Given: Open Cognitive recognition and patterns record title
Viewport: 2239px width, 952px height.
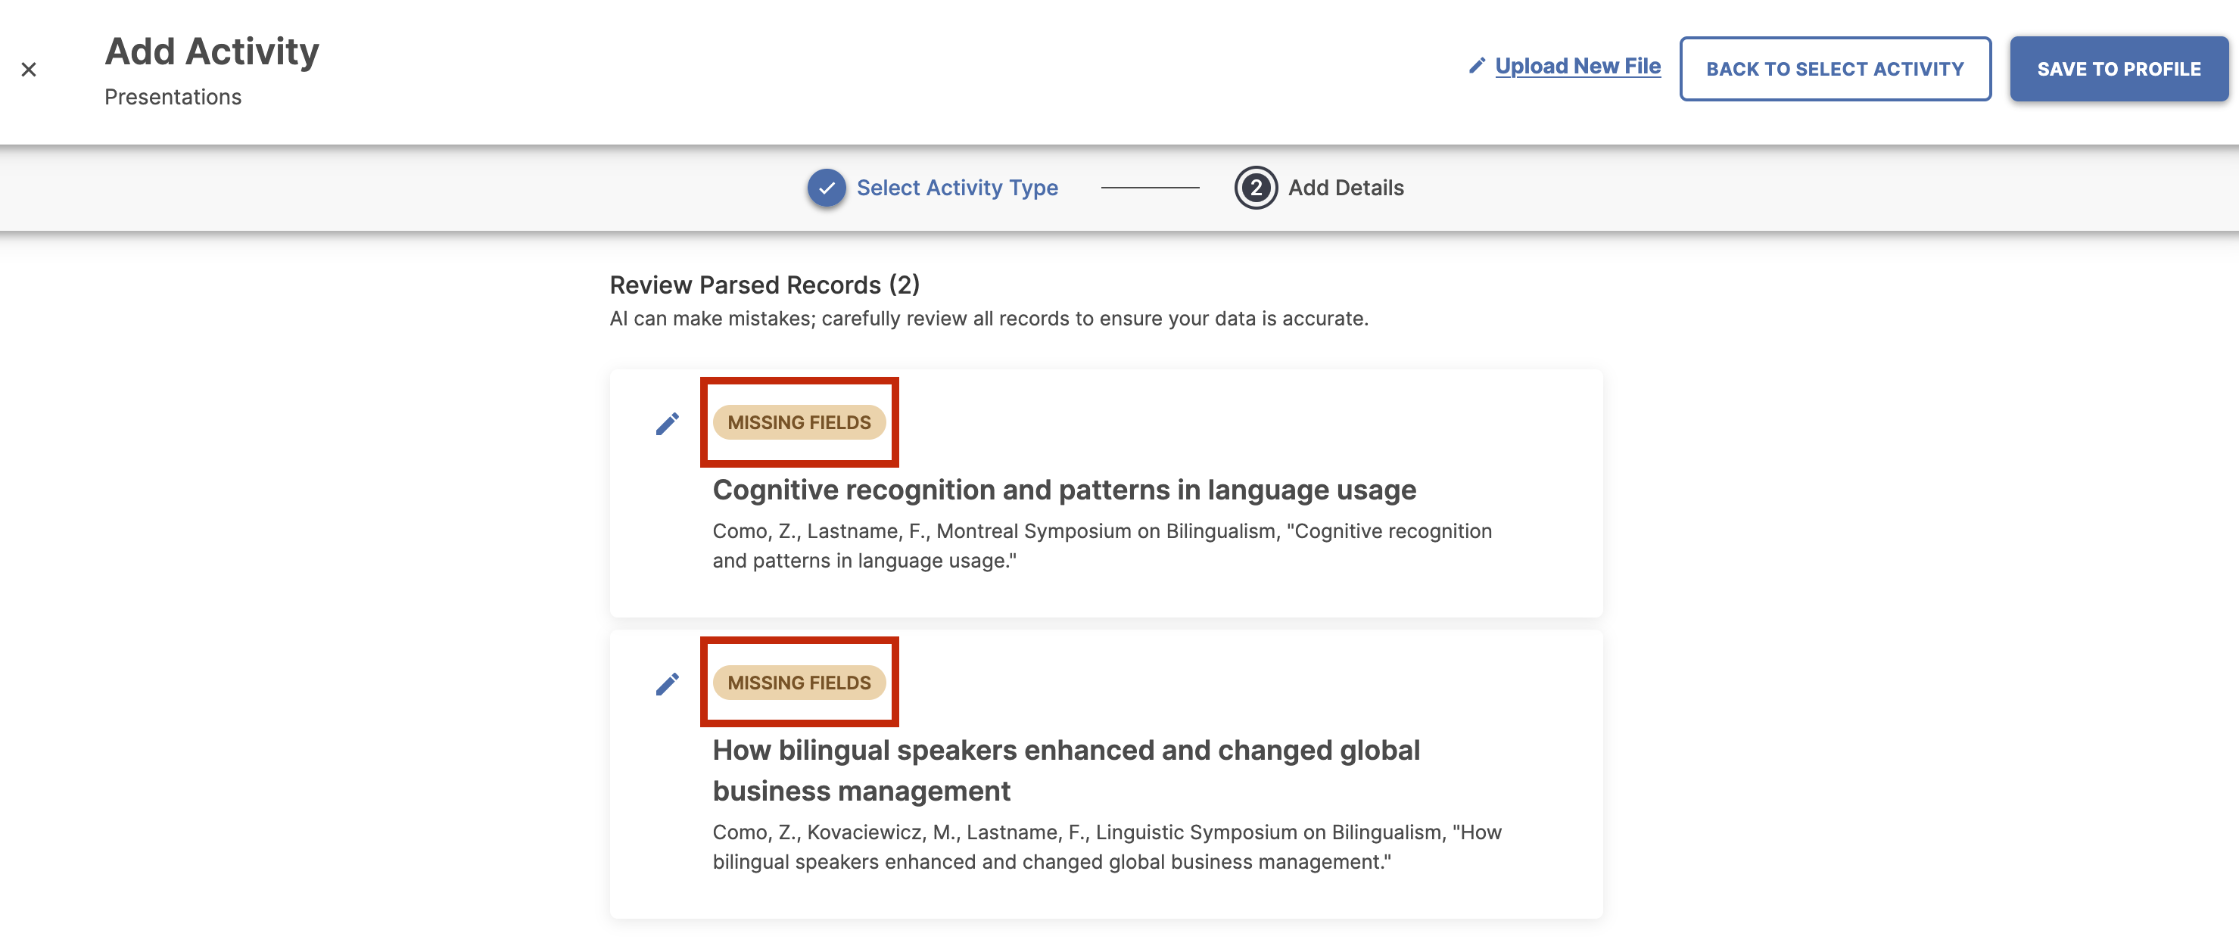Looking at the screenshot, I should coord(1064,490).
